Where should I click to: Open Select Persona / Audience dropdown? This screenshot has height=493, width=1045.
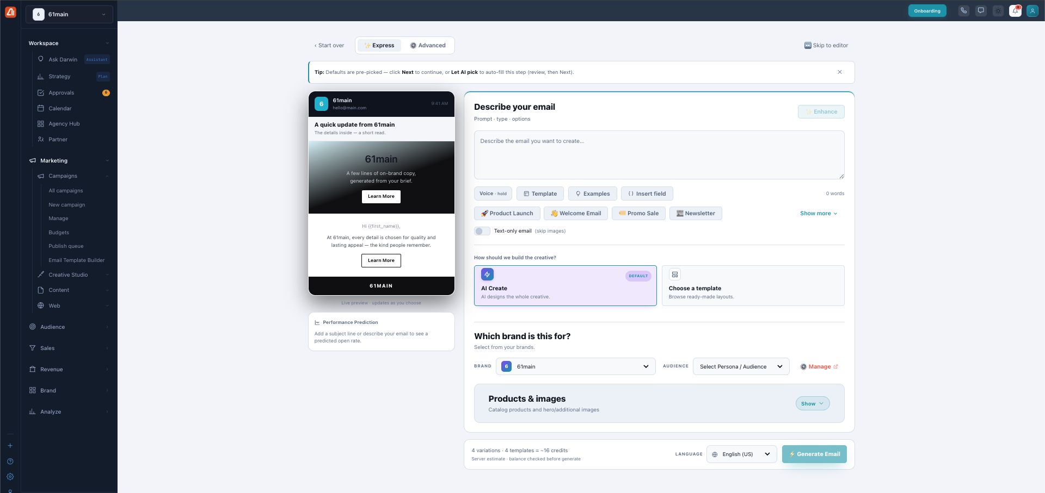tap(741, 366)
